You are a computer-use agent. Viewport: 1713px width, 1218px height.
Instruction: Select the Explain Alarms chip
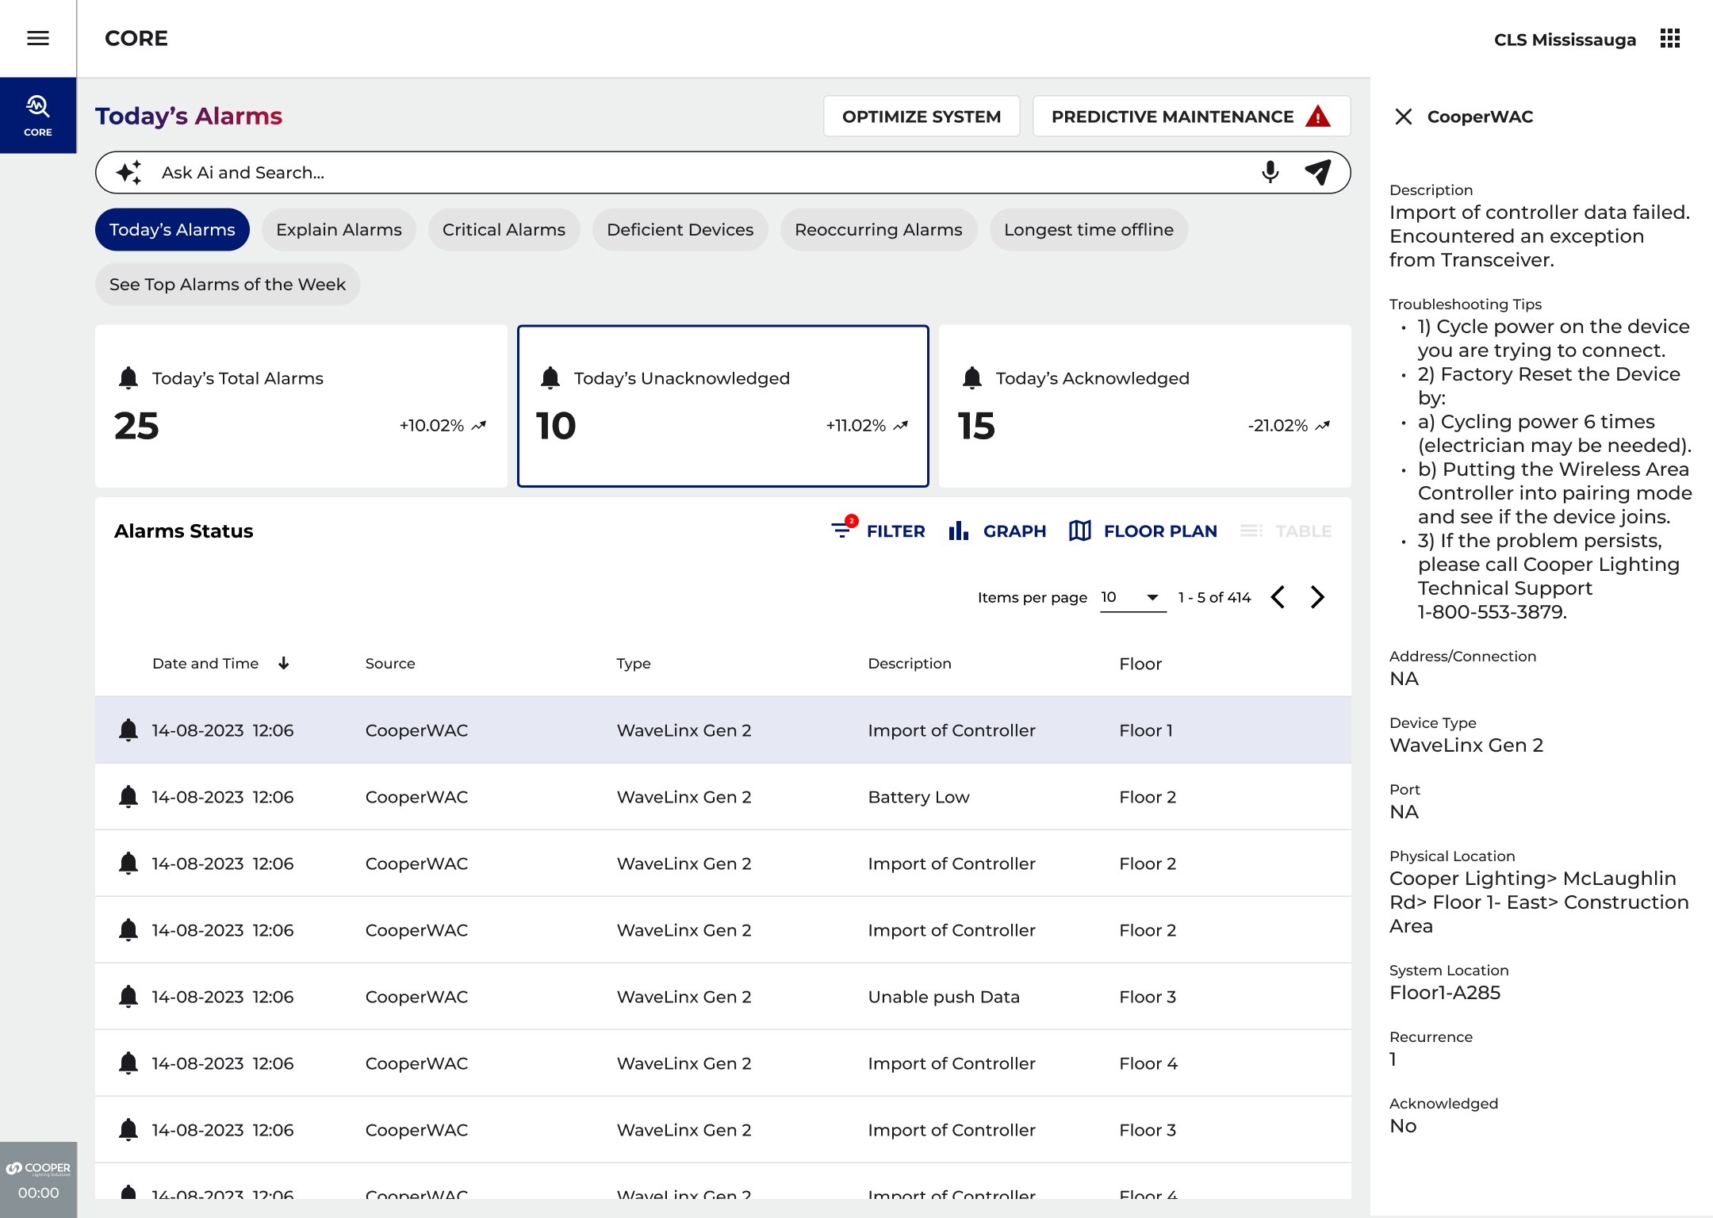coord(339,229)
